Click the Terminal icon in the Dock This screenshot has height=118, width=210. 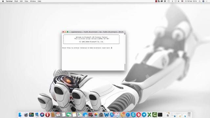coord(160,115)
